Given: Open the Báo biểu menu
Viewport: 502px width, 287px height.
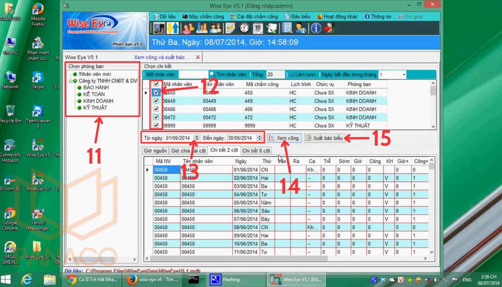Looking at the screenshot, I should 298,17.
